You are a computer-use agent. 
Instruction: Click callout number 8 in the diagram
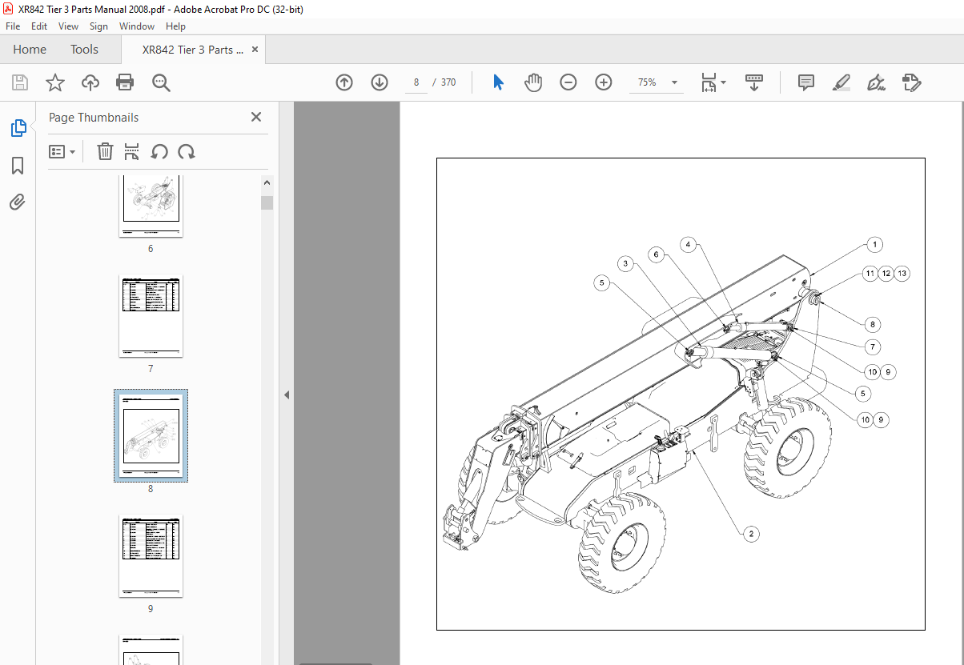click(872, 325)
